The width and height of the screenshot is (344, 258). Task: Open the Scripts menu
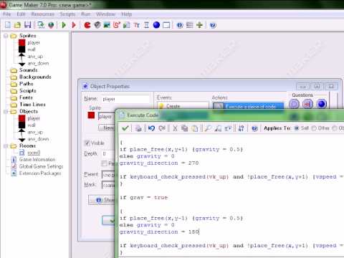point(67,14)
